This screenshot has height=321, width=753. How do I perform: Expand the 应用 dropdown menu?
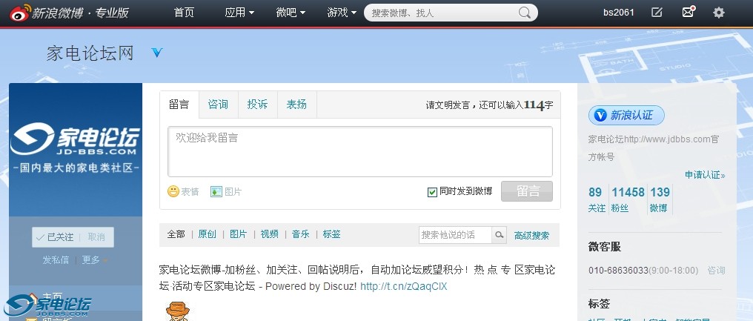click(x=239, y=13)
